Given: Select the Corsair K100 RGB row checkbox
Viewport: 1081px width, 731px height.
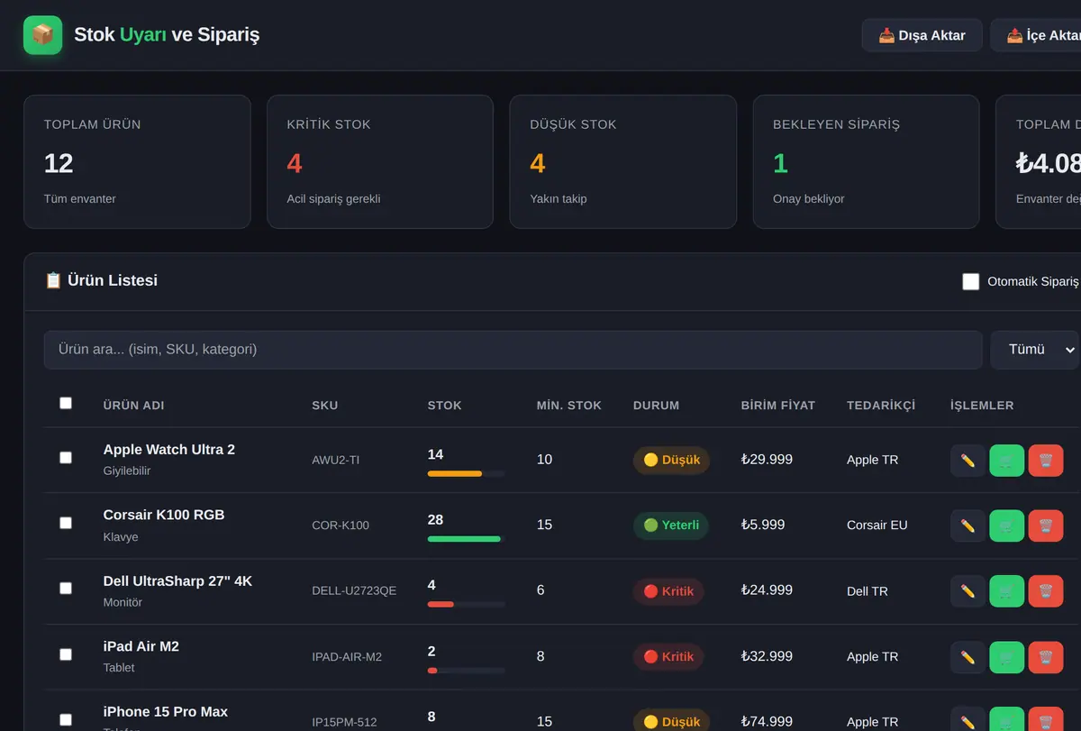Looking at the screenshot, I should [66, 523].
